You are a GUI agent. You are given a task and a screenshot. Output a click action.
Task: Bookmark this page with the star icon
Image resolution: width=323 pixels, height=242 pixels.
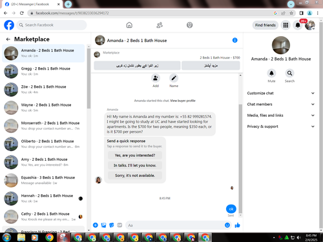coord(291,13)
